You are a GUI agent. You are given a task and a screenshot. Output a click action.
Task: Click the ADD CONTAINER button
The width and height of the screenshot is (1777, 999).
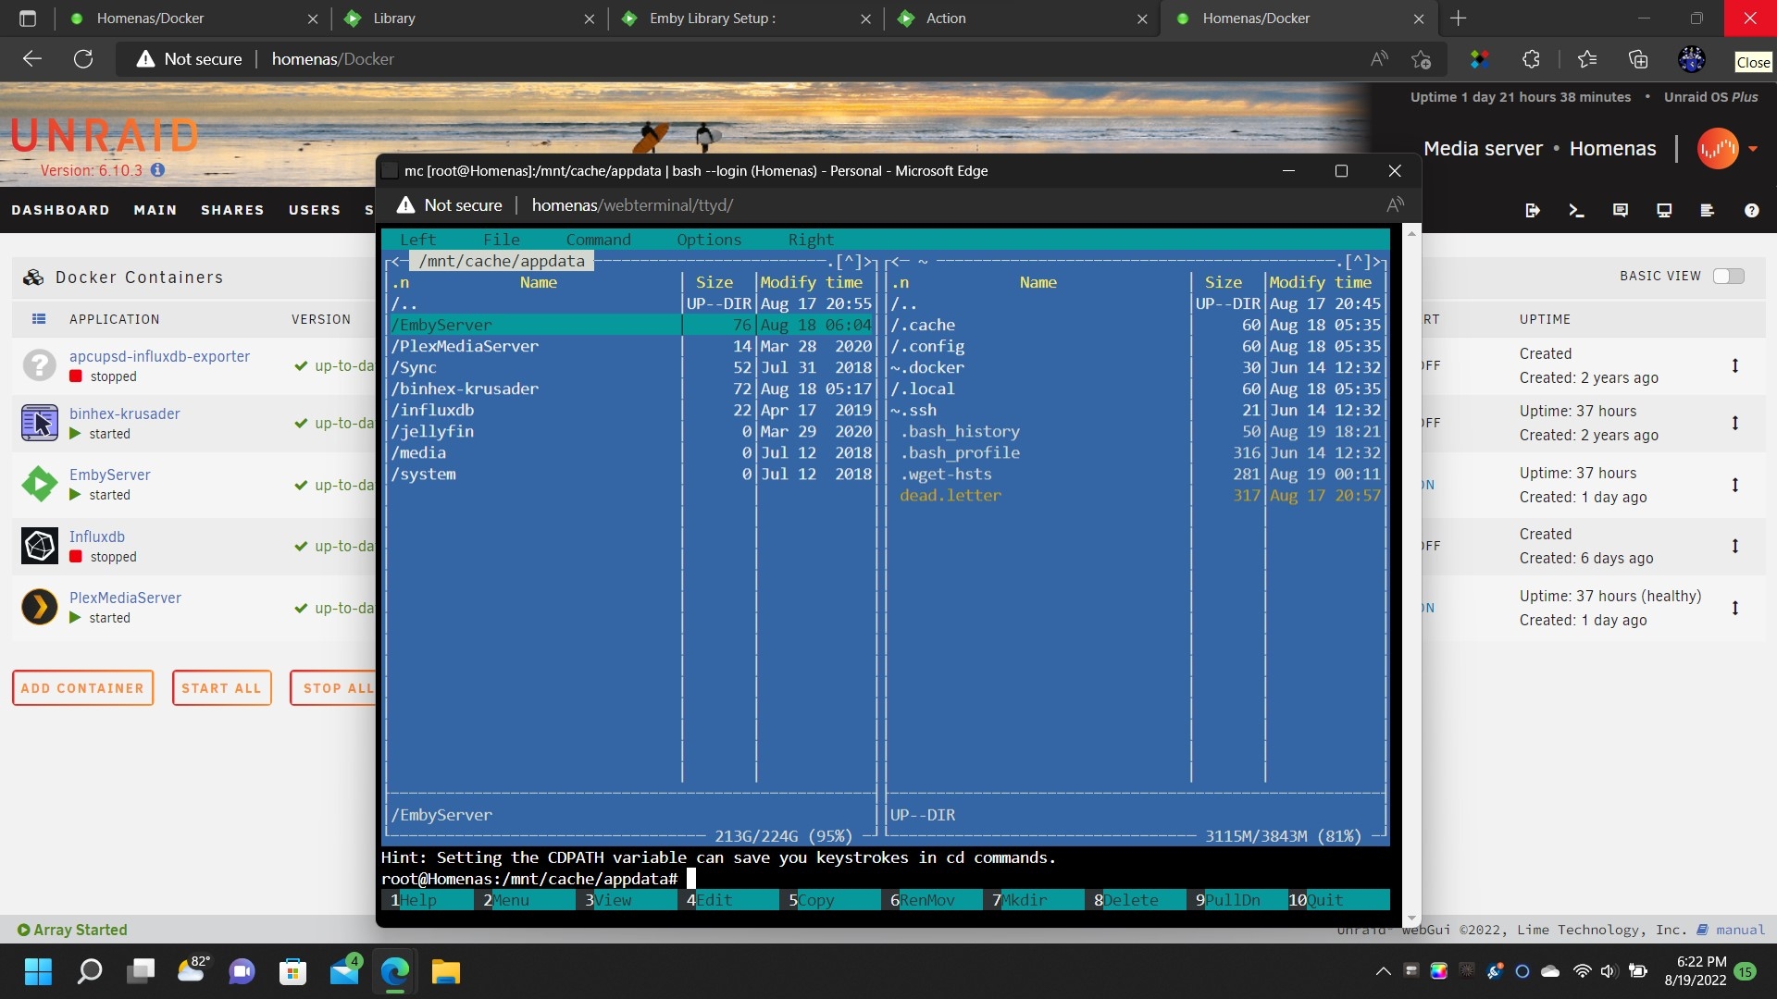tap(82, 688)
